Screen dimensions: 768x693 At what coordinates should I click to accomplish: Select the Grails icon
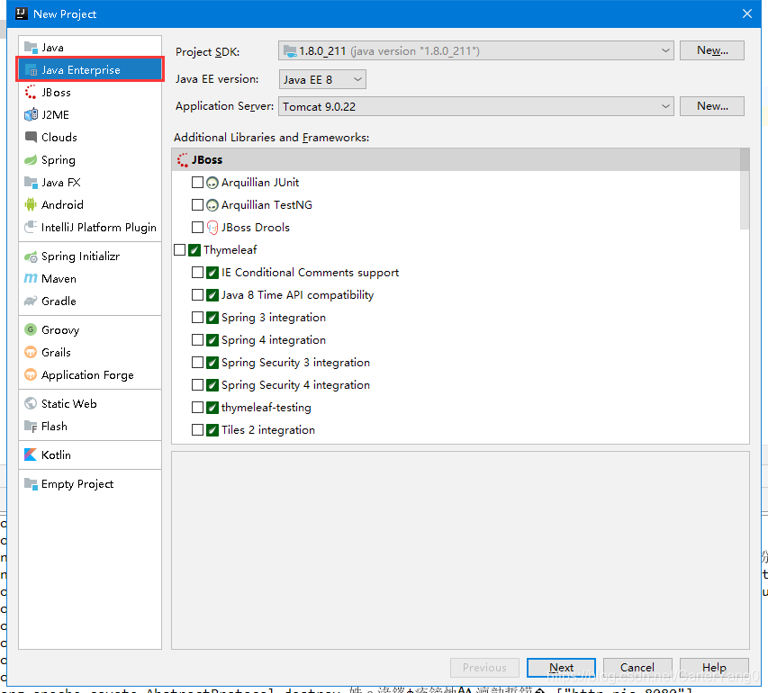coord(31,353)
